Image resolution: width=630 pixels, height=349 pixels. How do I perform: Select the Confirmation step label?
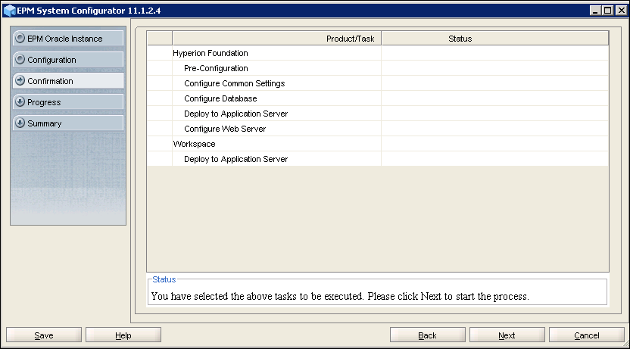click(50, 81)
